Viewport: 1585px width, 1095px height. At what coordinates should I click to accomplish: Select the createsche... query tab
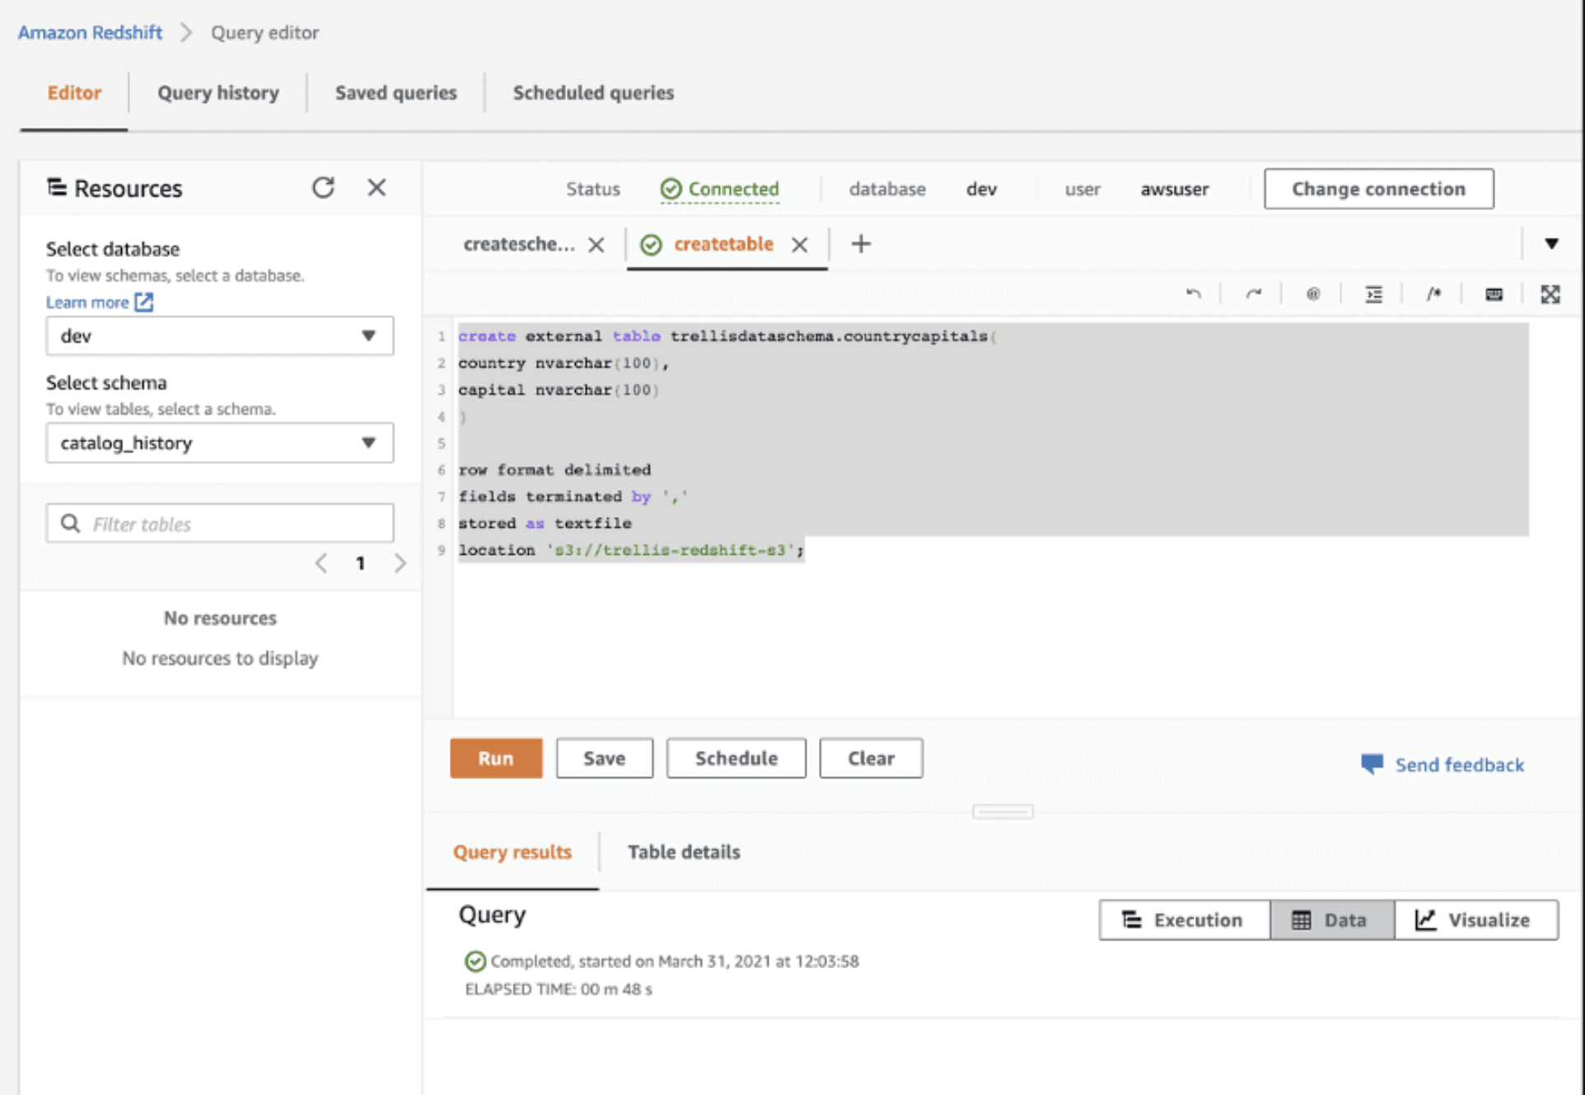point(519,244)
